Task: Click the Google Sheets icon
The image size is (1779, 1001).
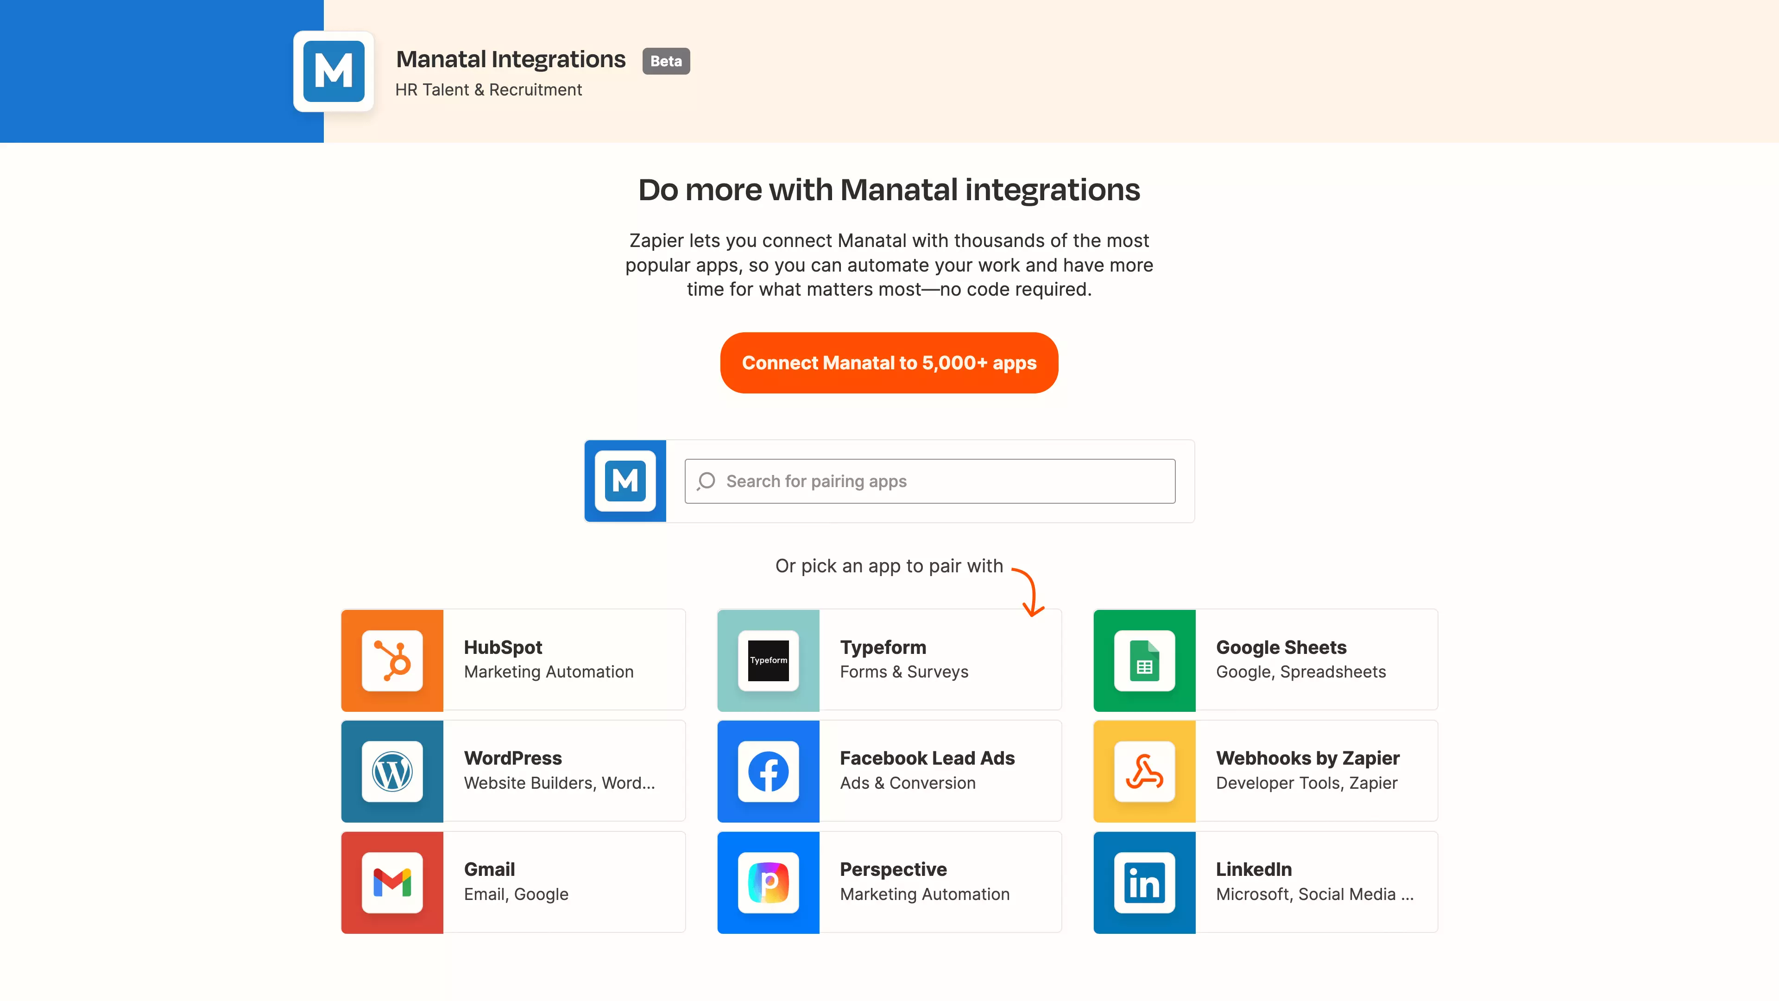Action: (1144, 660)
